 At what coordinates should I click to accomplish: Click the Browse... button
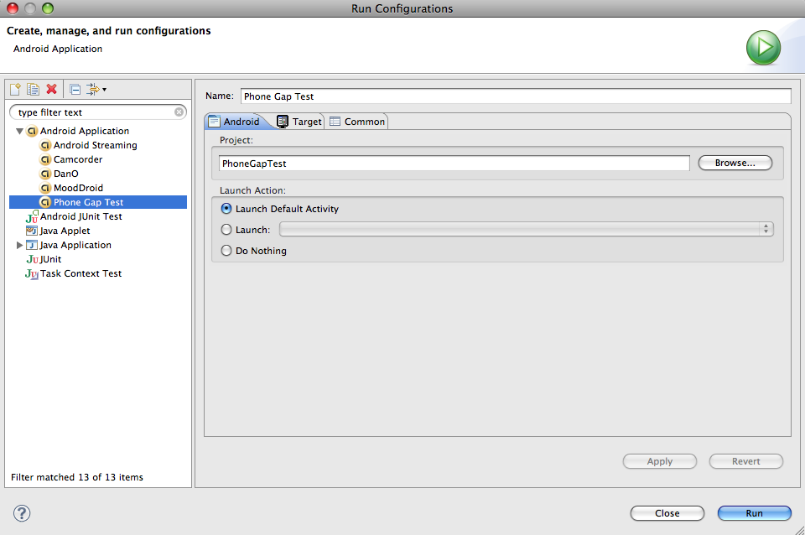point(735,163)
